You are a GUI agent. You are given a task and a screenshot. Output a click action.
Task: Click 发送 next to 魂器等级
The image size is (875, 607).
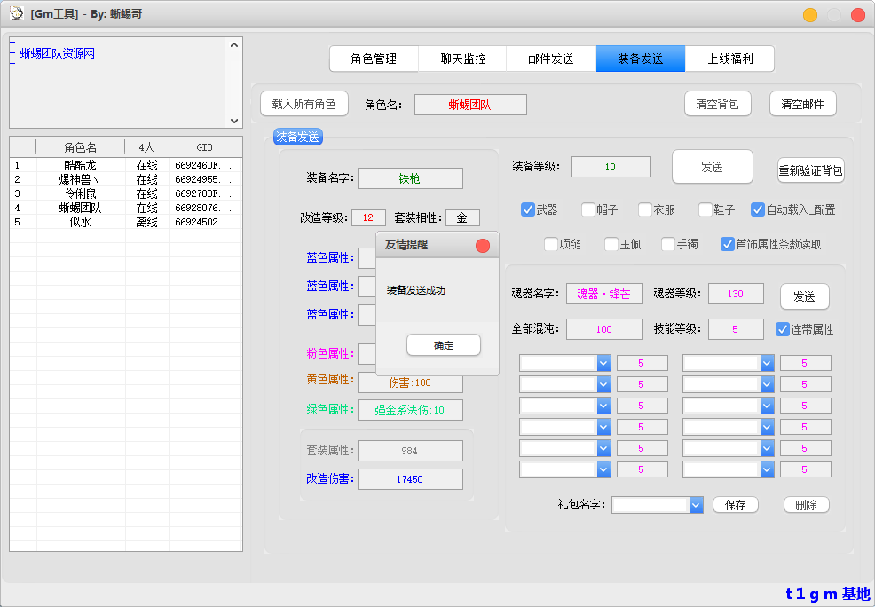[x=804, y=296]
